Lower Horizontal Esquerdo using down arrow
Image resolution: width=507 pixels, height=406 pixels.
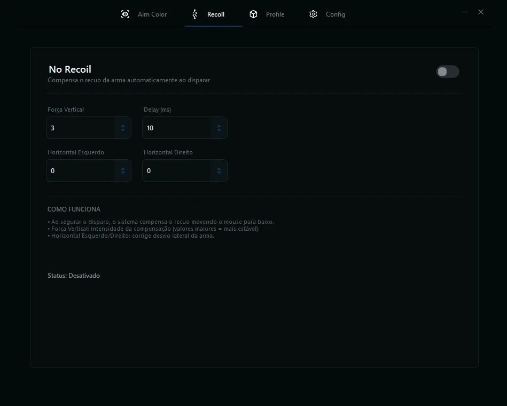(x=123, y=173)
